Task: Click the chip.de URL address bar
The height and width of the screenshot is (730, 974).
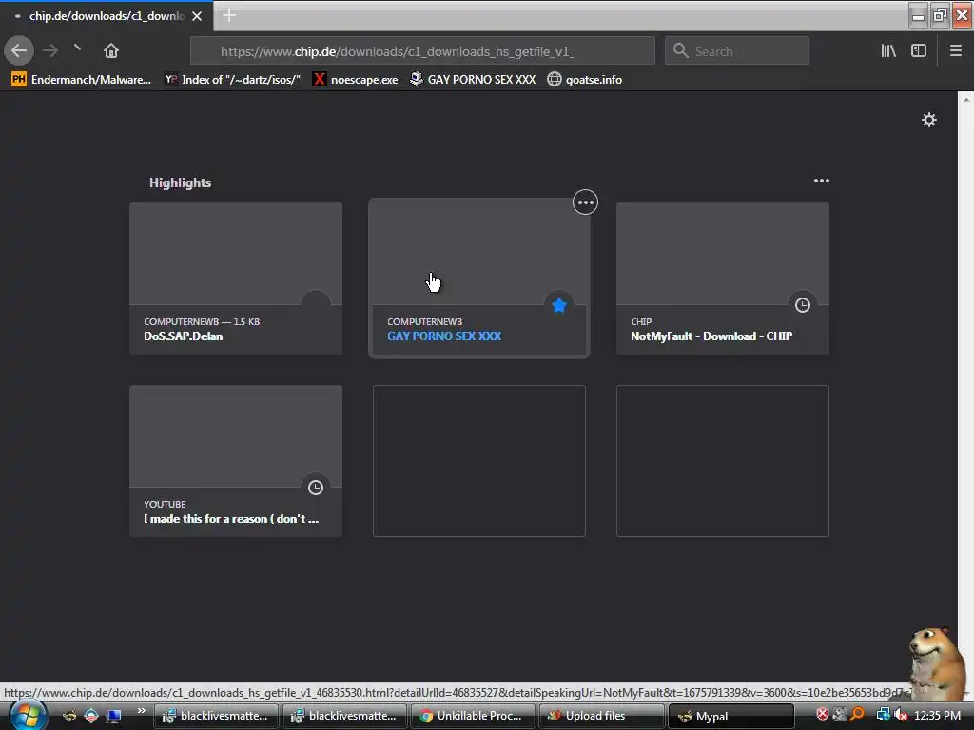Action: coord(422,51)
